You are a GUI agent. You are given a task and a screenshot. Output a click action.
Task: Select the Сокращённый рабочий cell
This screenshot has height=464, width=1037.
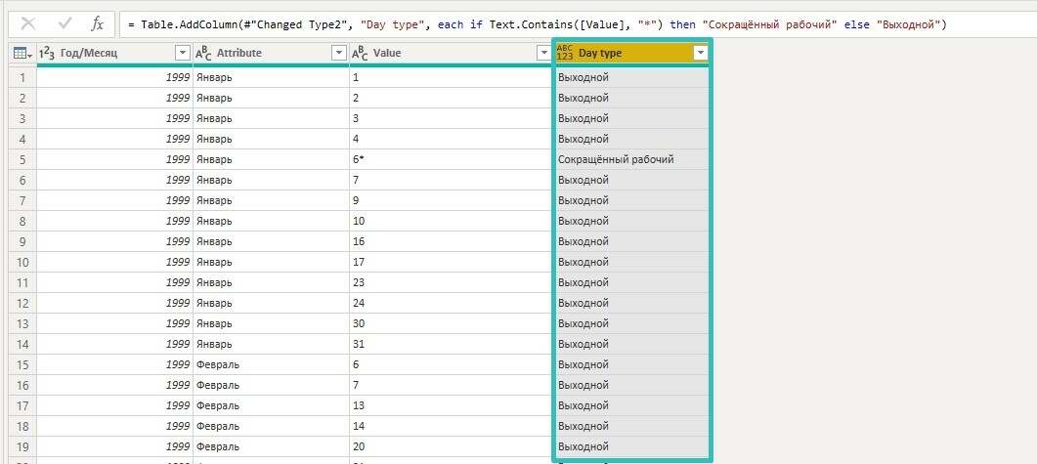coord(631,159)
